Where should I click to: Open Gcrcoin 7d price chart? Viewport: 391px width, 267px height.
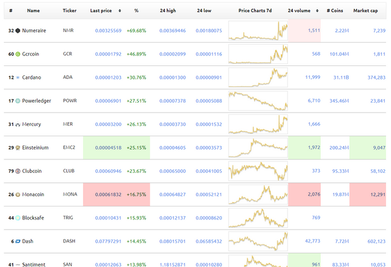258,54
